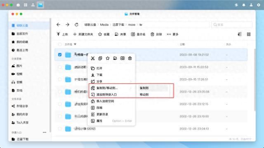Open 我的共享 in the sidebar
Viewport: 264px width, 148px height.
coord(29,114)
